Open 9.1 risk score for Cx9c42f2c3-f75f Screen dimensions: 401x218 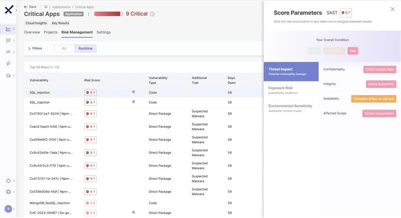pyautogui.click(x=91, y=166)
